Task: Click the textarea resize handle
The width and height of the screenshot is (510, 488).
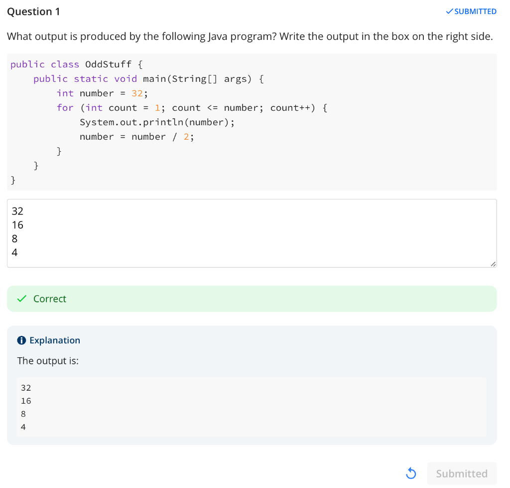Action: (493, 263)
